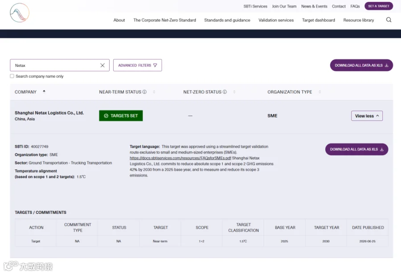Click Targets Set status badge
The height and width of the screenshot is (274, 401).
(x=121, y=116)
